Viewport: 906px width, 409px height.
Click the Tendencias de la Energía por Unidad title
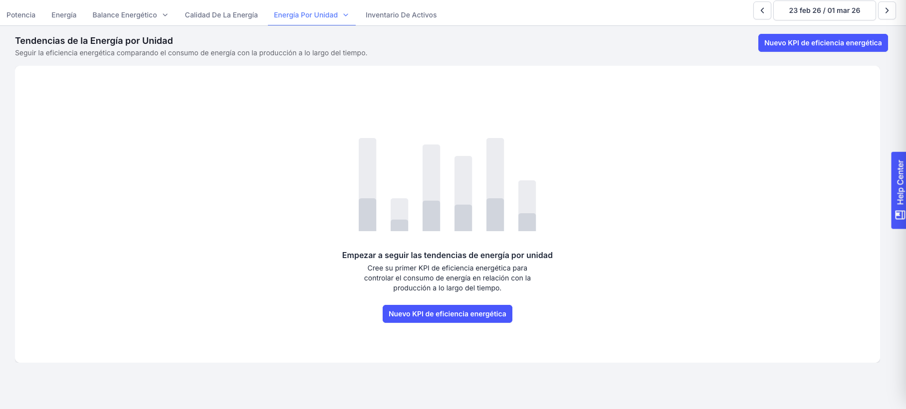tap(94, 41)
